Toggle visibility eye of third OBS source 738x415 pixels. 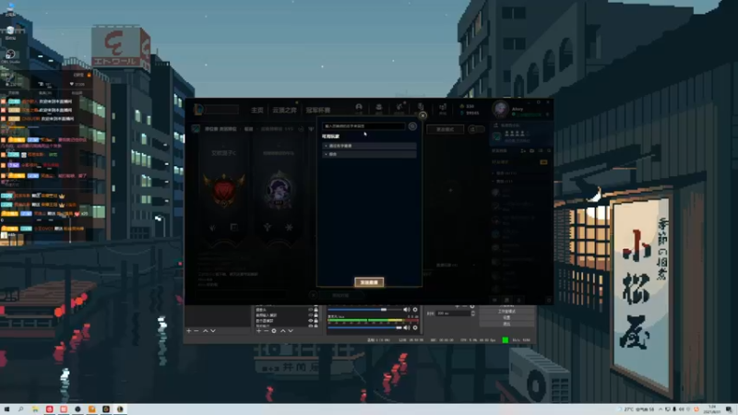310,321
